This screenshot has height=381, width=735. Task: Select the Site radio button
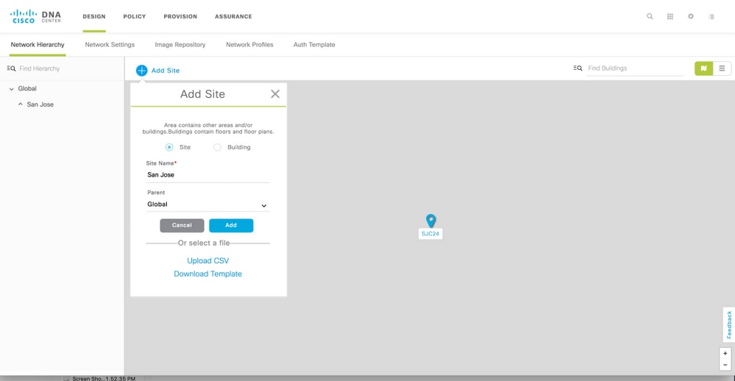point(169,147)
